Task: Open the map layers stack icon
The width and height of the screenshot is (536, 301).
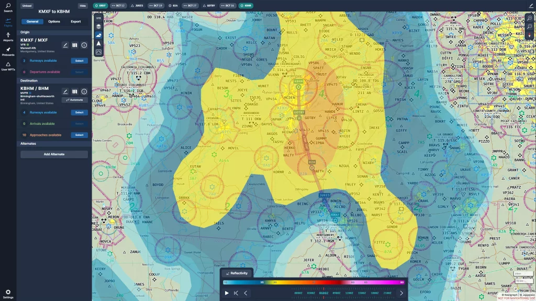Action: point(98,27)
